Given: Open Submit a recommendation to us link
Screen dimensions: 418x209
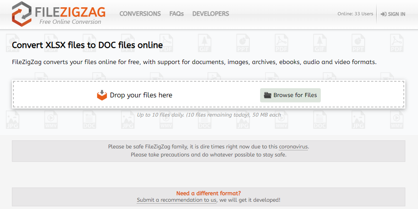Looking at the screenshot, I should 176,200.
